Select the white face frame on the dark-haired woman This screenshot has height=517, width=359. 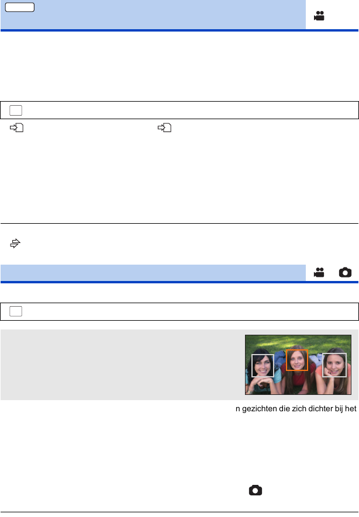pos(263,366)
